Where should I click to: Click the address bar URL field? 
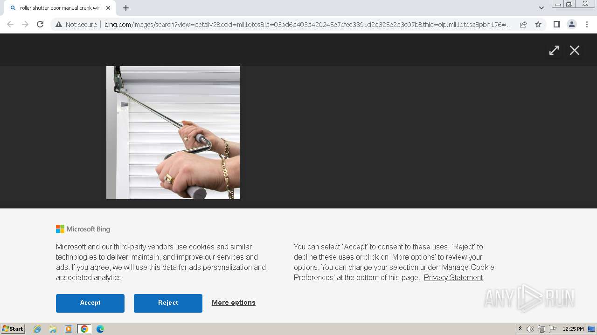coord(308,24)
